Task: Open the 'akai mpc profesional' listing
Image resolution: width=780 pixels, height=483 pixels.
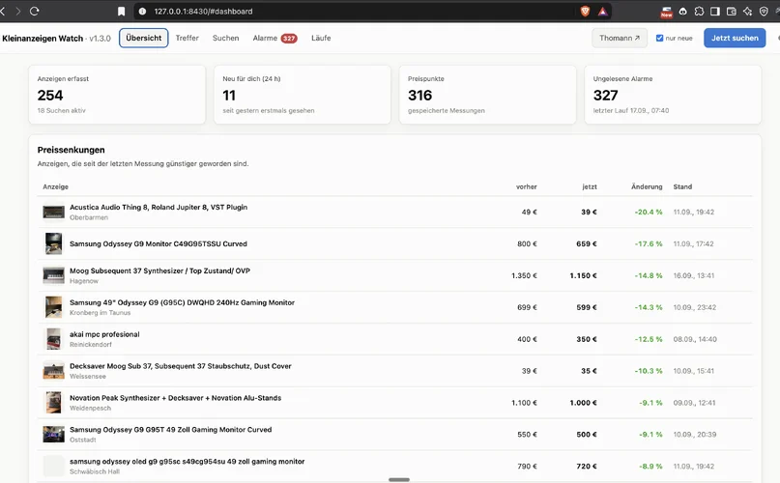Action: click(104, 334)
